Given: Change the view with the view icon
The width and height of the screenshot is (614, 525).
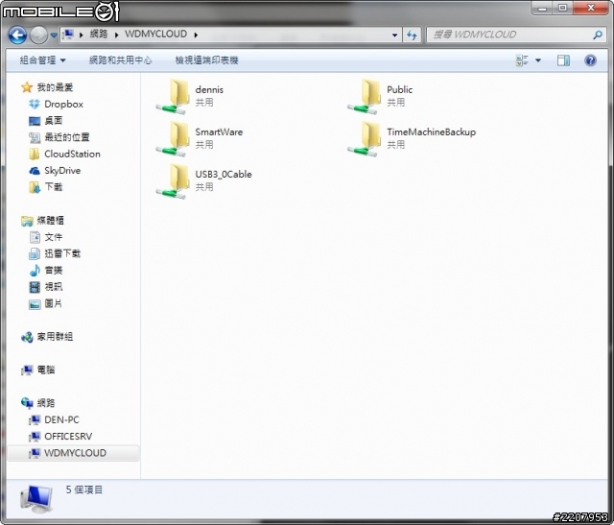Looking at the screenshot, I should pyautogui.click(x=522, y=60).
